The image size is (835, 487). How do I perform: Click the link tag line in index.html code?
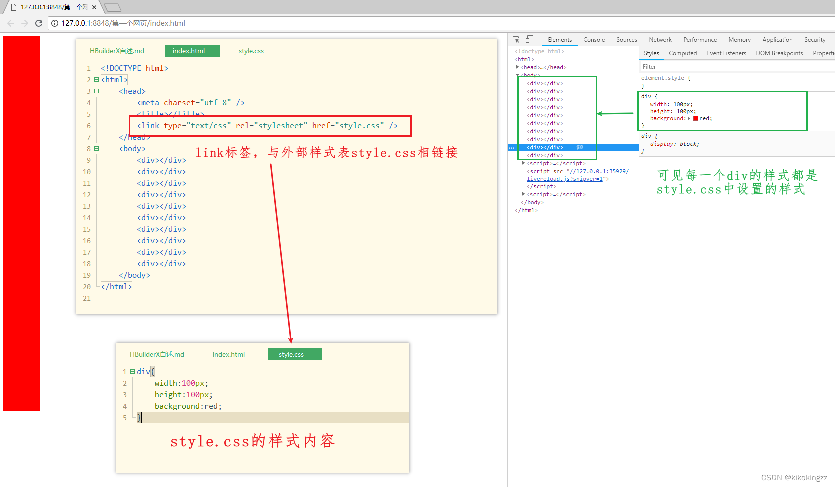tap(267, 126)
